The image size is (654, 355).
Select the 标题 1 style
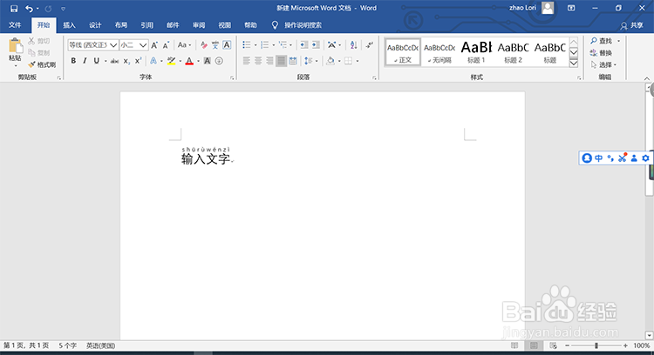click(476, 52)
